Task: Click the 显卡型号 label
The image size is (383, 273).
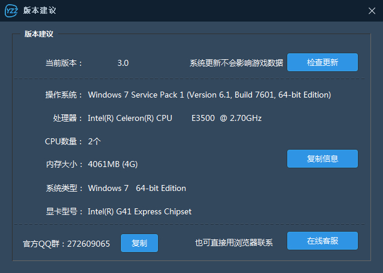Action: (64, 212)
